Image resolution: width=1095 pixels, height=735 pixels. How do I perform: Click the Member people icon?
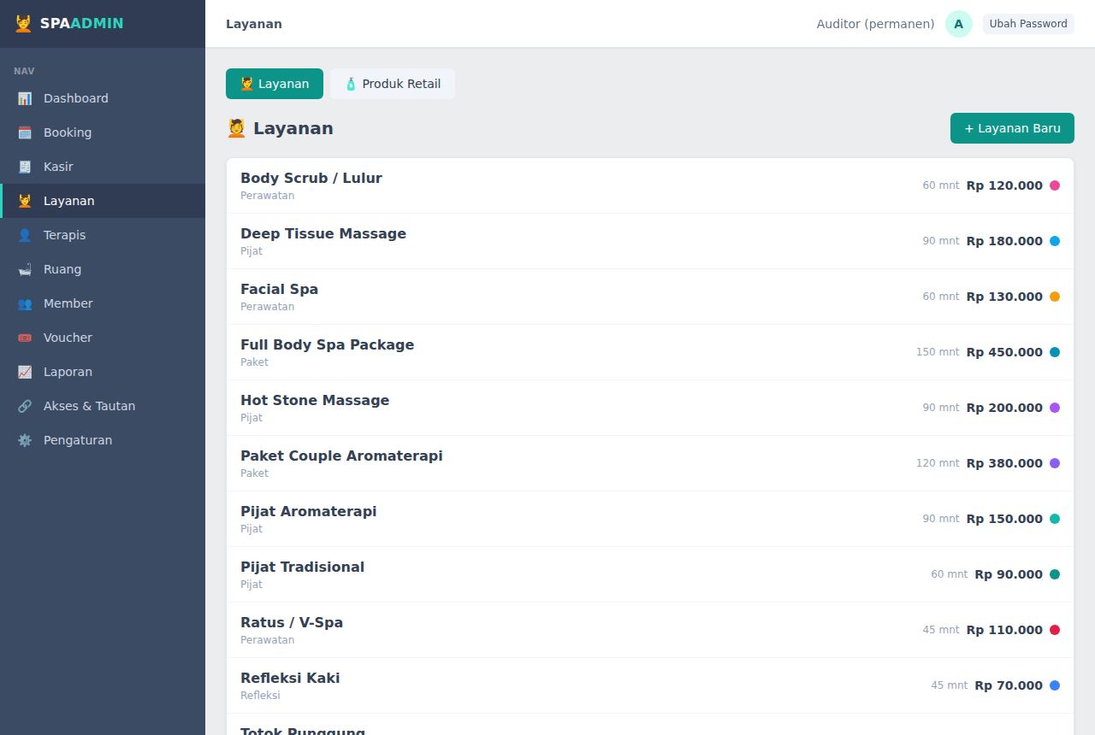coord(25,303)
